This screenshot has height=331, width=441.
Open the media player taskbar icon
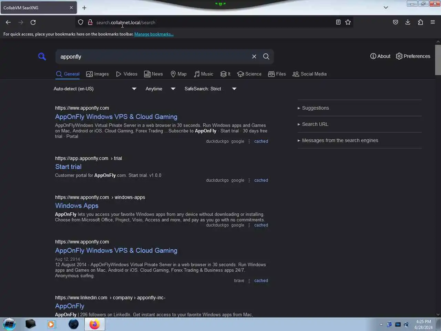[x=51, y=324]
